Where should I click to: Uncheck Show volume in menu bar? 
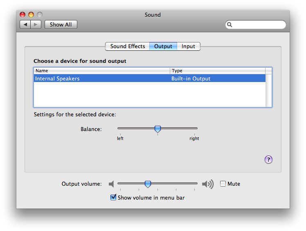(113, 197)
